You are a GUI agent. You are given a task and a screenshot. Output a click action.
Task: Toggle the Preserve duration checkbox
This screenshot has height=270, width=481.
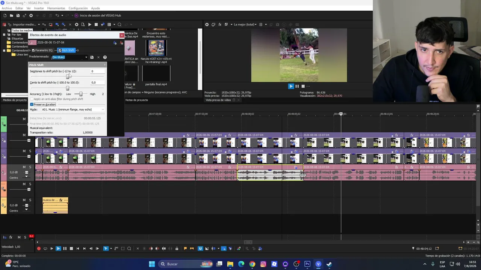coord(32,104)
